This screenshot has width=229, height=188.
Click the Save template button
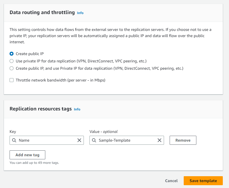pos(203,181)
